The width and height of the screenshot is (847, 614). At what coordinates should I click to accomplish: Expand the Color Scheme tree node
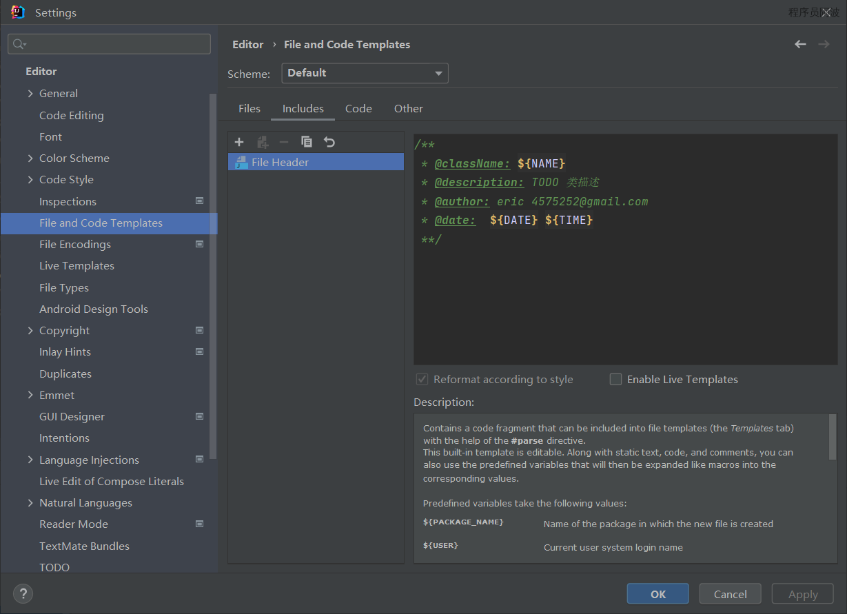[x=30, y=158]
